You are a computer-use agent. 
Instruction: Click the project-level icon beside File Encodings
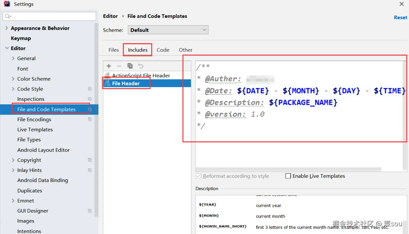point(90,119)
